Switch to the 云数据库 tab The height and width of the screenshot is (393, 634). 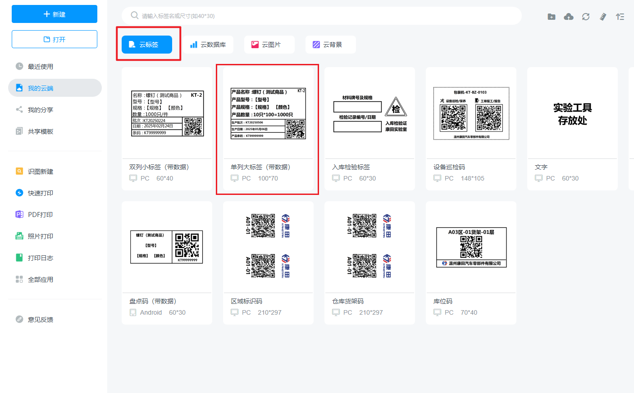(208, 45)
